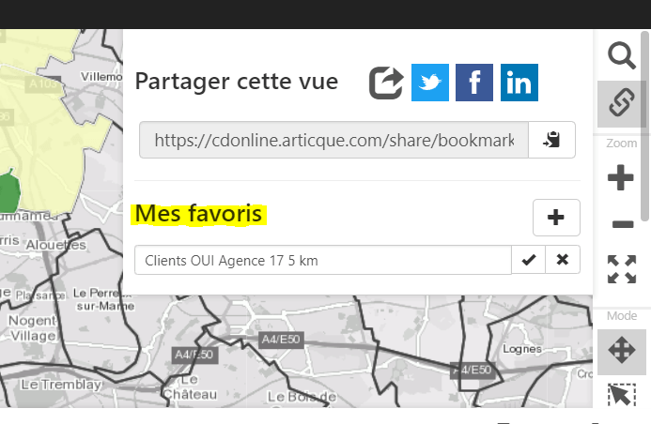Share this view on Twitter
Viewport: 651px width, 424px height.
(x=430, y=83)
